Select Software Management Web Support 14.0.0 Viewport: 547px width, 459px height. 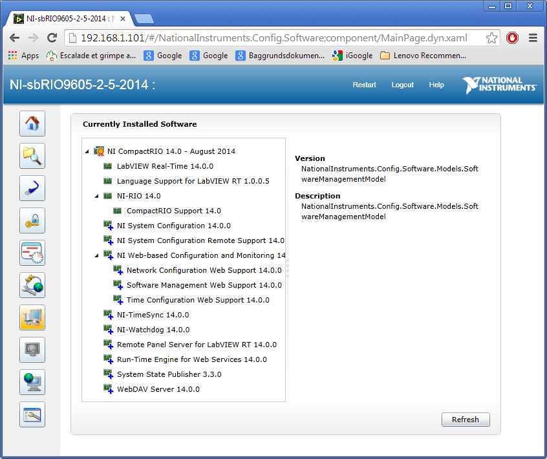tap(204, 285)
